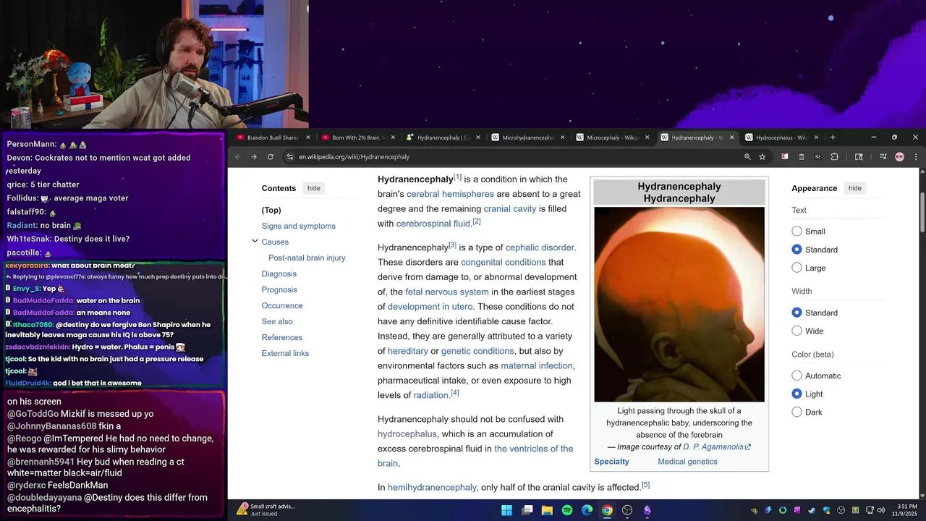This screenshot has height=521, width=926.
Task: Open the Medical genetics link
Action: tap(687, 462)
